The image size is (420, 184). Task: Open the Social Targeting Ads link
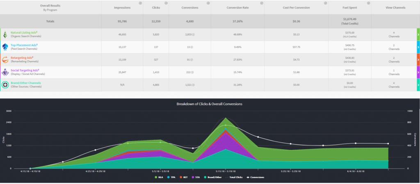(x=24, y=70)
